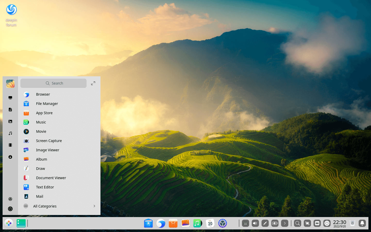Open the volume control in dock tray

pyautogui.click(x=255, y=223)
